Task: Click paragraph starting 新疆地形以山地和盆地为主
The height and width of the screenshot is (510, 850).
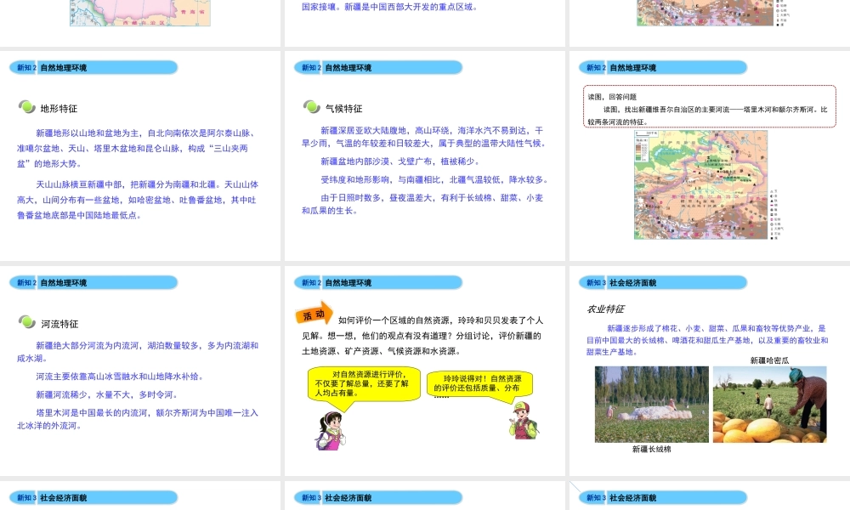Action: click(137, 148)
